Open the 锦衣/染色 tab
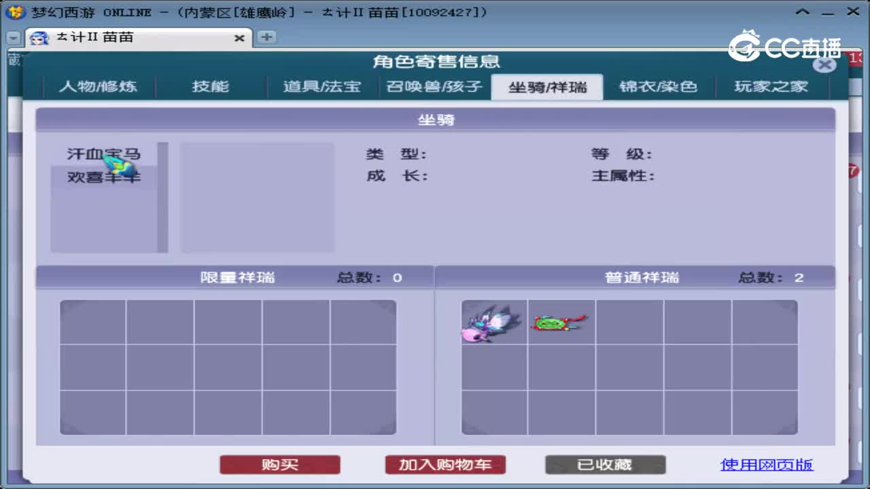Image resolution: width=870 pixels, height=489 pixels. click(x=659, y=86)
